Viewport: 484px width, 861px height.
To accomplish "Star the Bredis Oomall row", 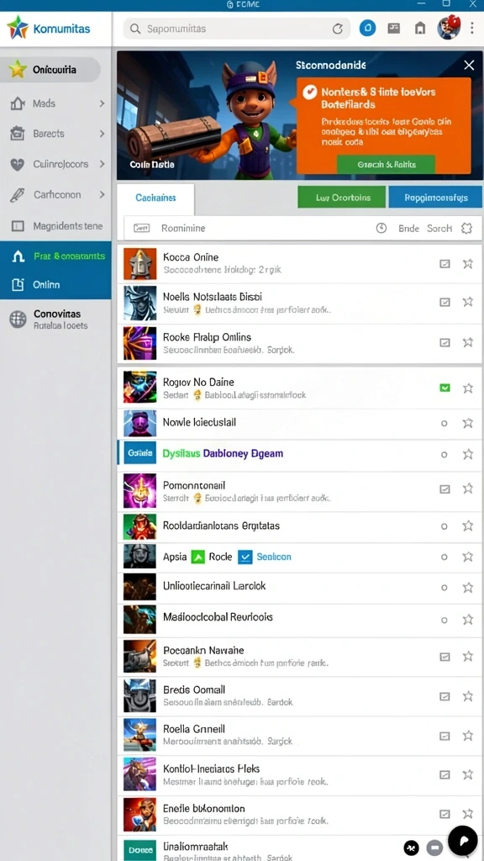I will (467, 696).
